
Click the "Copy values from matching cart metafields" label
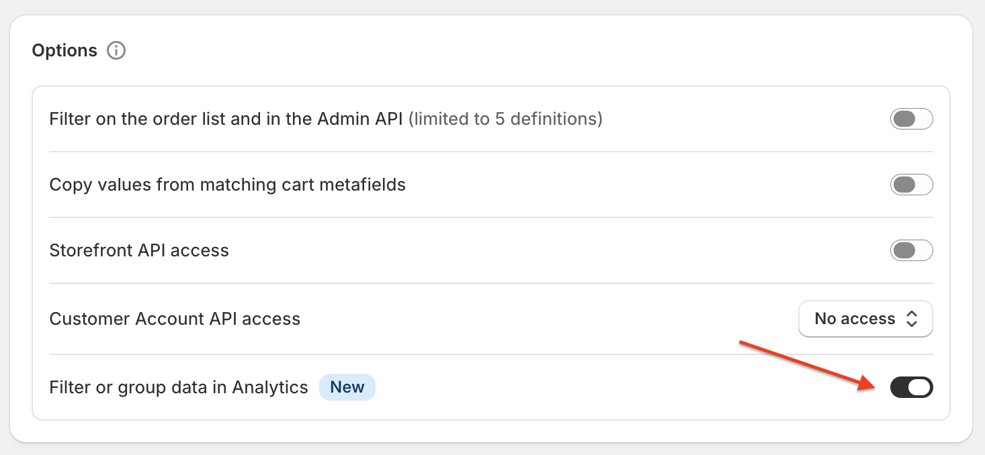click(227, 185)
